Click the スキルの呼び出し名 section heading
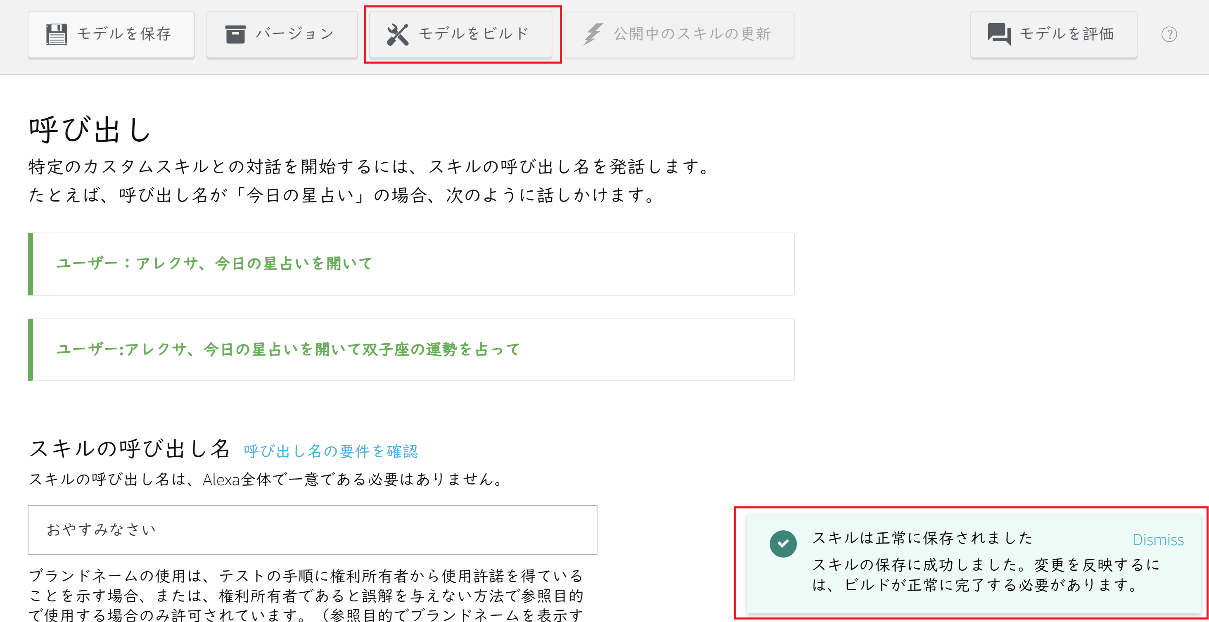Screen dimensions: 1209x622 (x=129, y=448)
